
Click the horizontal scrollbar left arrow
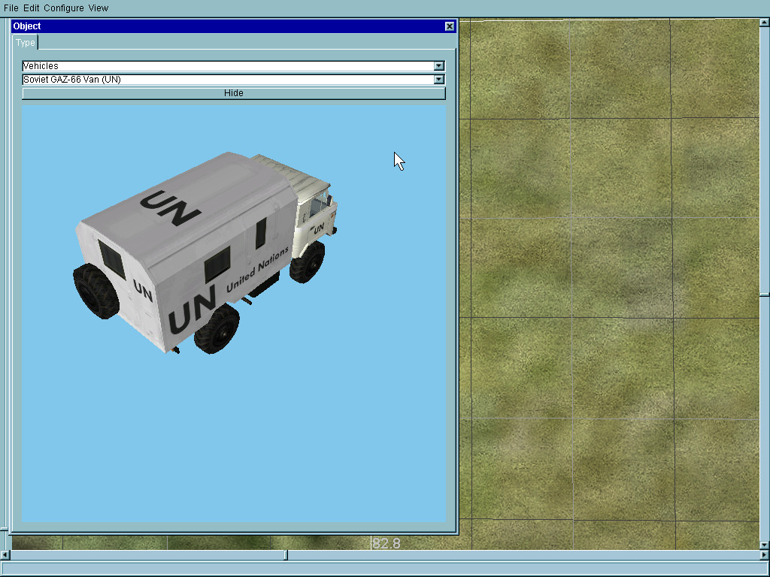click(5, 555)
